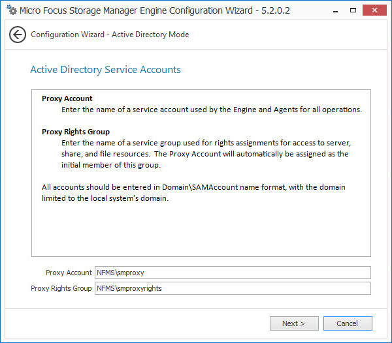Click the Micro Focus Storage Manager title text

[x=155, y=10]
